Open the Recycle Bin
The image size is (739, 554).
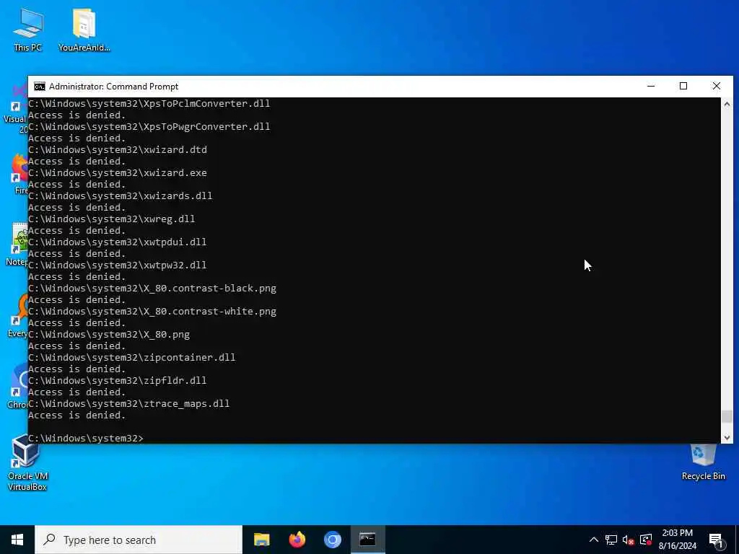[x=703, y=462]
